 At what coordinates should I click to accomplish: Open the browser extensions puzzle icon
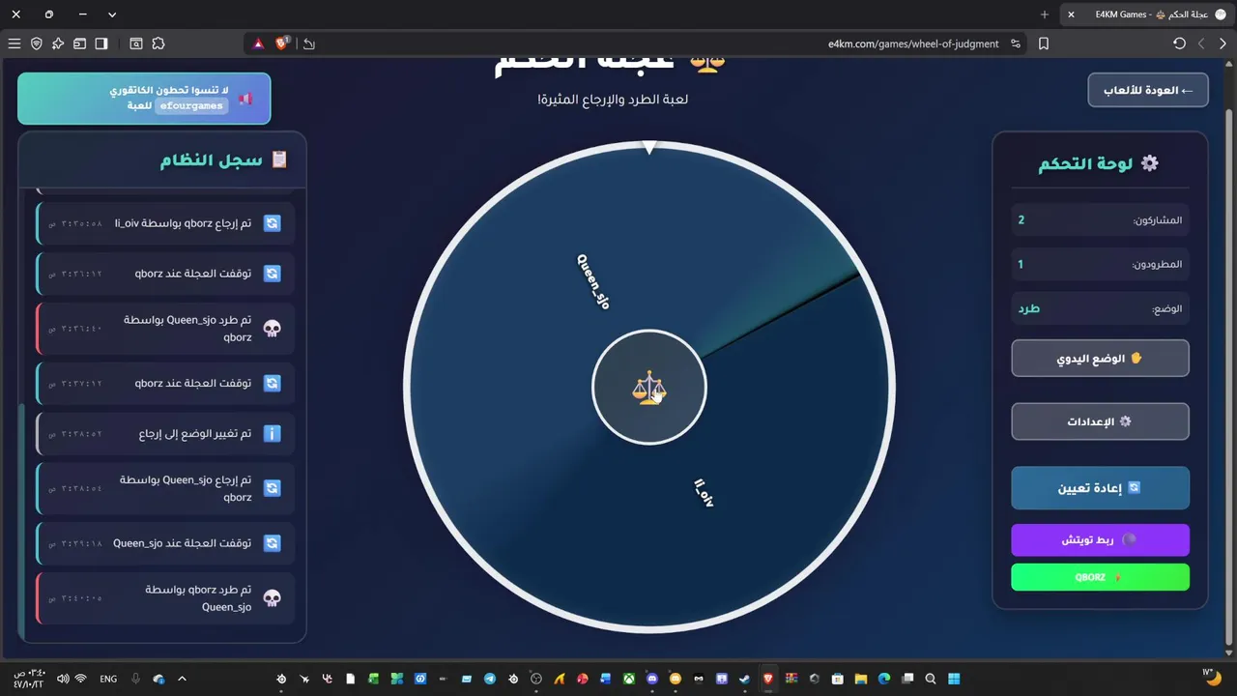coord(158,43)
